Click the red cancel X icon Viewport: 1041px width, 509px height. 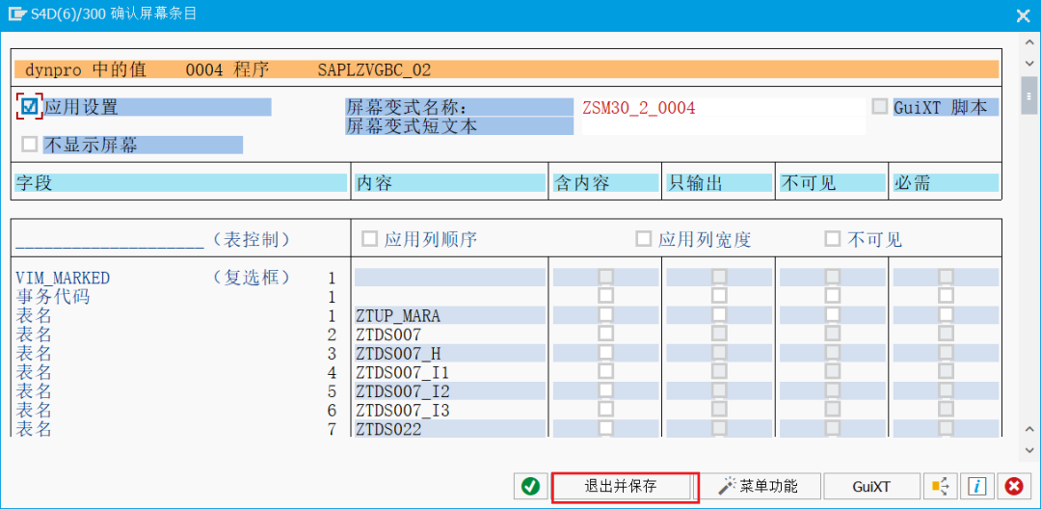[x=1014, y=487]
